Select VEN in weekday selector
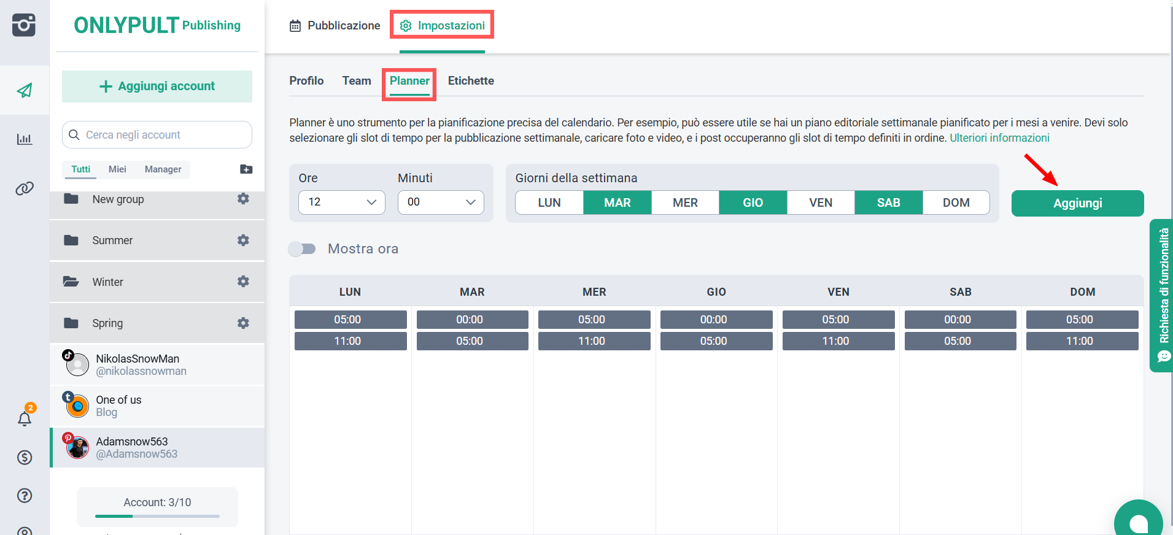Viewport: 1173px width, 535px height. point(820,203)
